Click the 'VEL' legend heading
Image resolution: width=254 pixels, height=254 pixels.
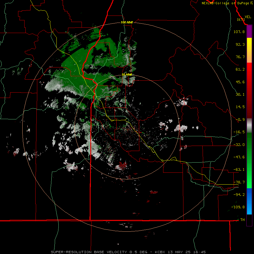coord(248,17)
